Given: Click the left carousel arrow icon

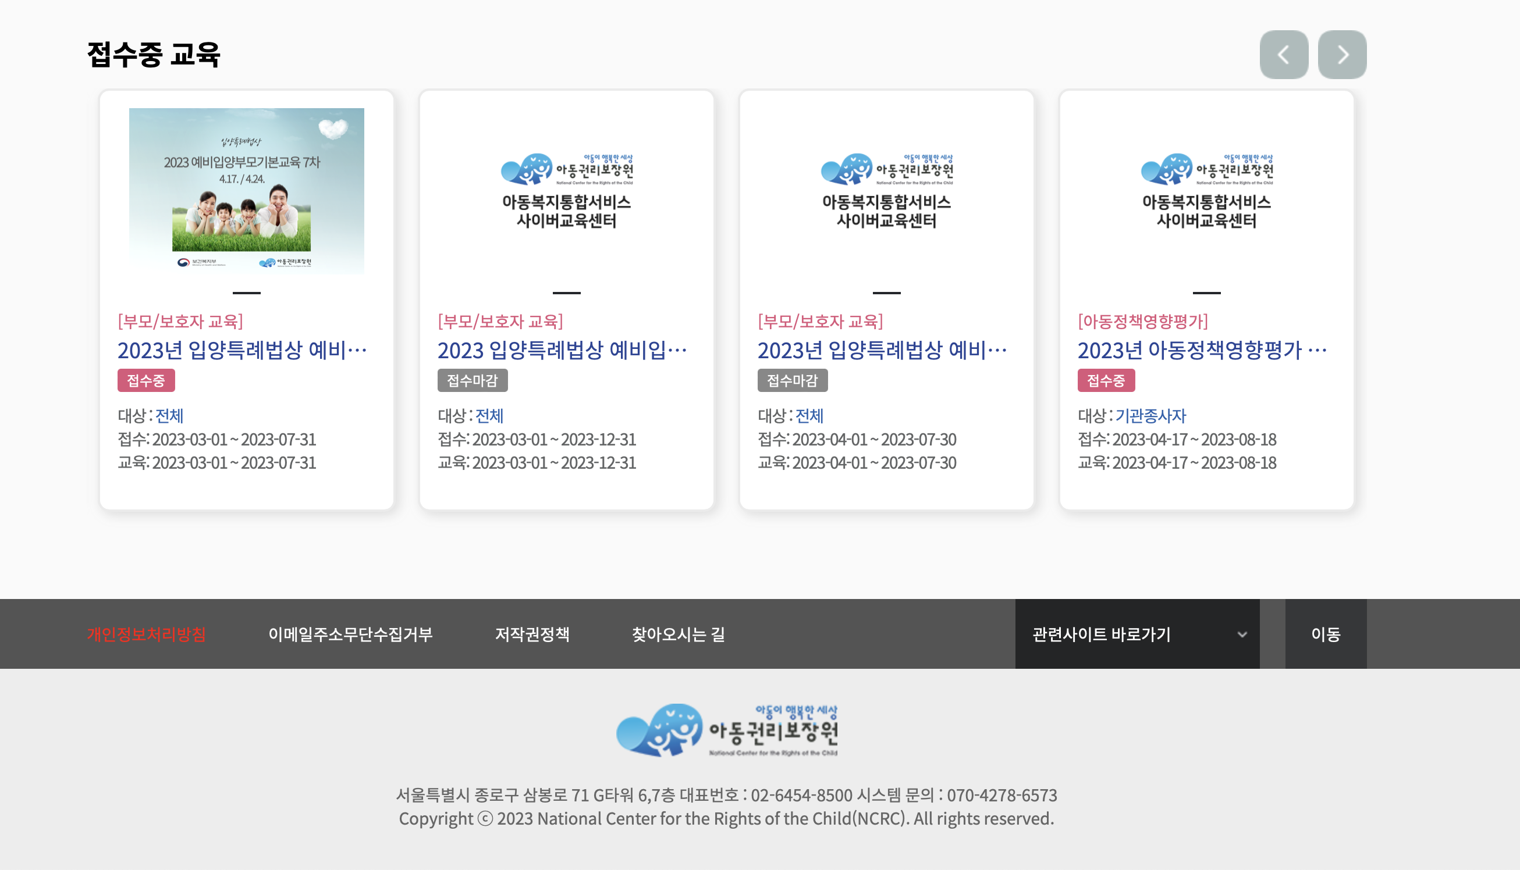Looking at the screenshot, I should coord(1283,54).
